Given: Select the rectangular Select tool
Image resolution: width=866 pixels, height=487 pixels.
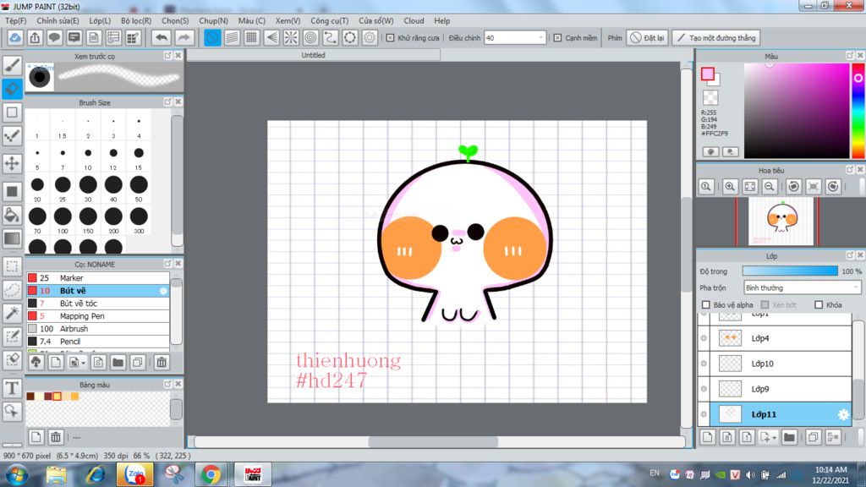Looking at the screenshot, I should [x=12, y=266].
